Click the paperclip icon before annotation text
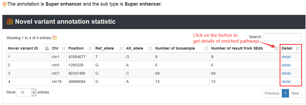This screenshot has width=306, height=105. pos(5,4)
